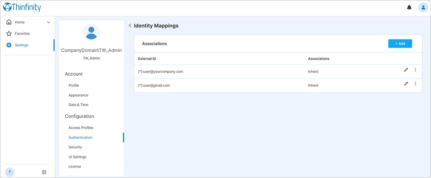
Task: Click the Home house icon
Action: pyautogui.click(x=9, y=22)
